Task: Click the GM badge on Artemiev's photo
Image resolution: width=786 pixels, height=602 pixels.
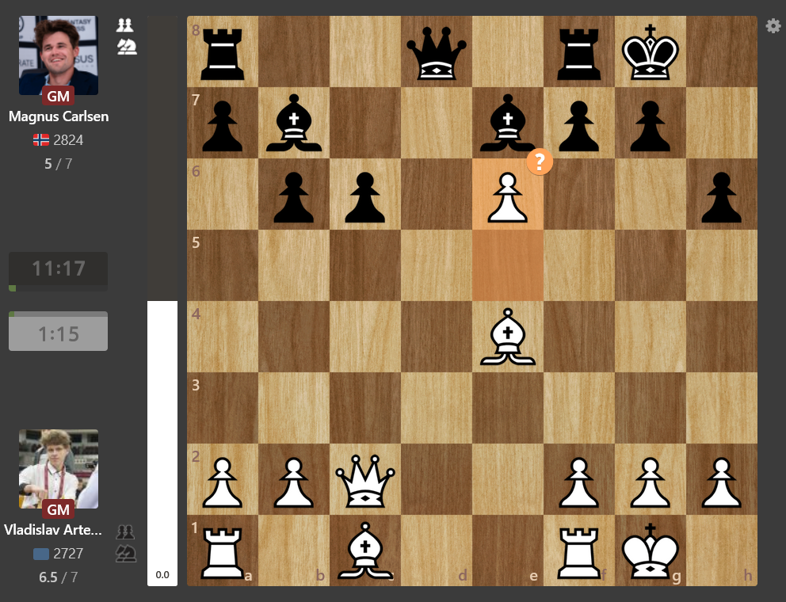Action: pyautogui.click(x=58, y=509)
